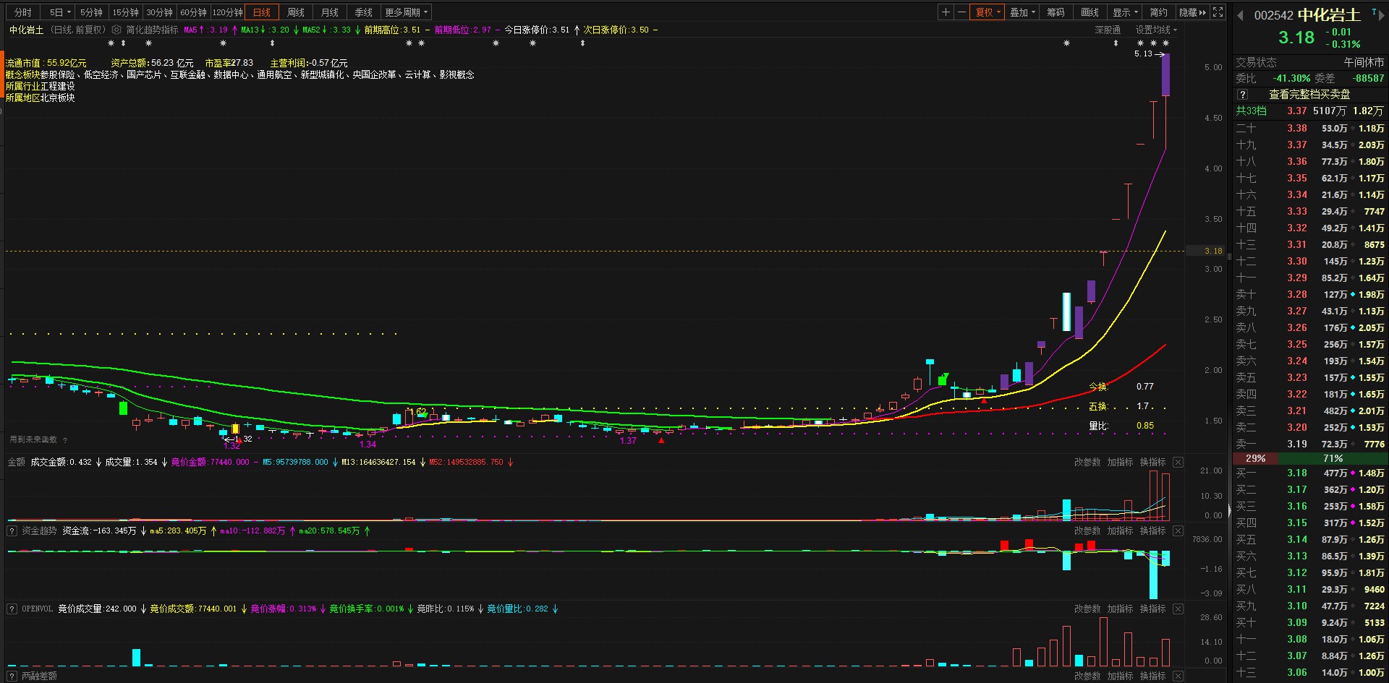Expand the 设置均线 moving average menu

1156,30
